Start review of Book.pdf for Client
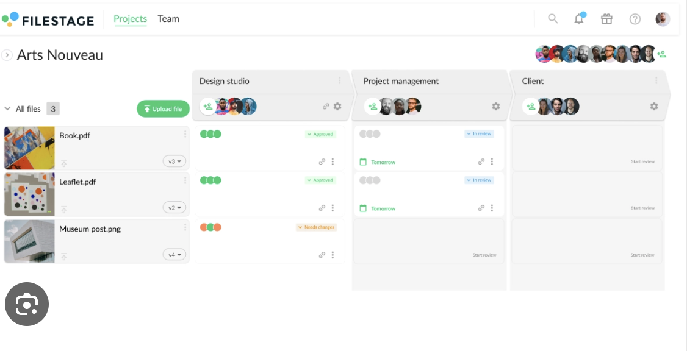This screenshot has width=687, height=351. pyautogui.click(x=642, y=161)
